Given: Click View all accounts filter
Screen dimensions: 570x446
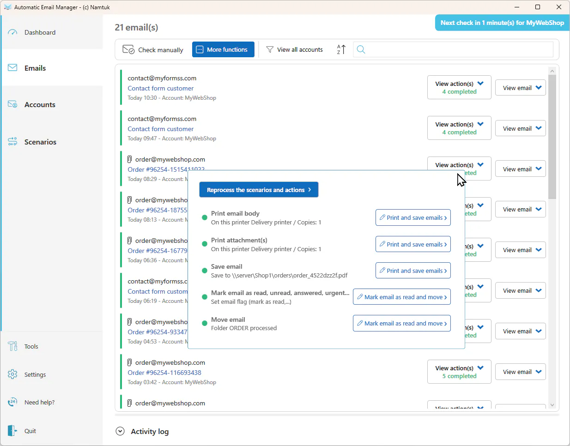Looking at the screenshot, I should click(x=295, y=49).
